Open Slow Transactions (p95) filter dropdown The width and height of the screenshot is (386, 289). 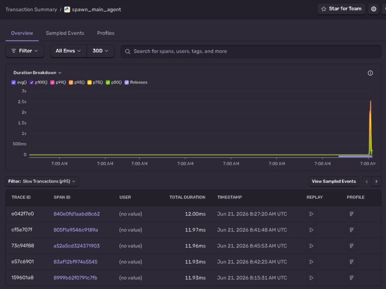point(42,182)
